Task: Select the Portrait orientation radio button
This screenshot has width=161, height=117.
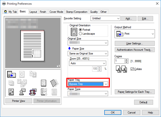Action: [80, 30]
